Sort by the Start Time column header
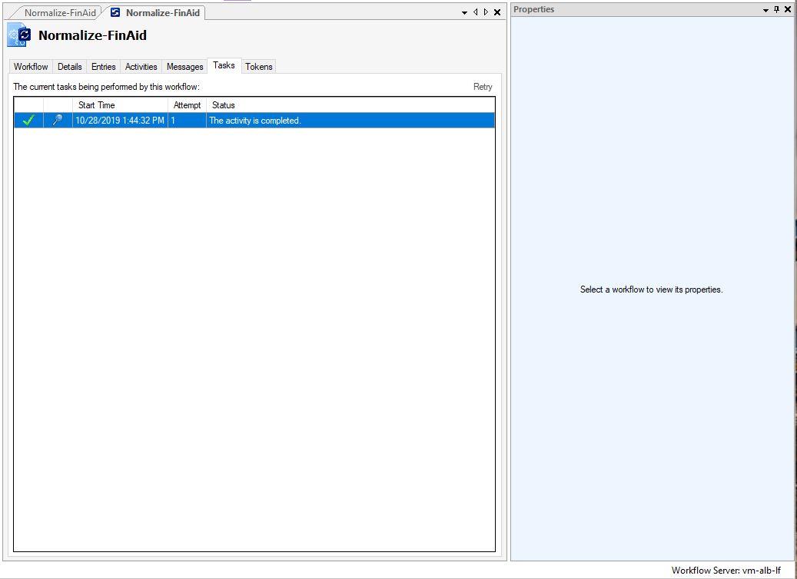 (120, 105)
